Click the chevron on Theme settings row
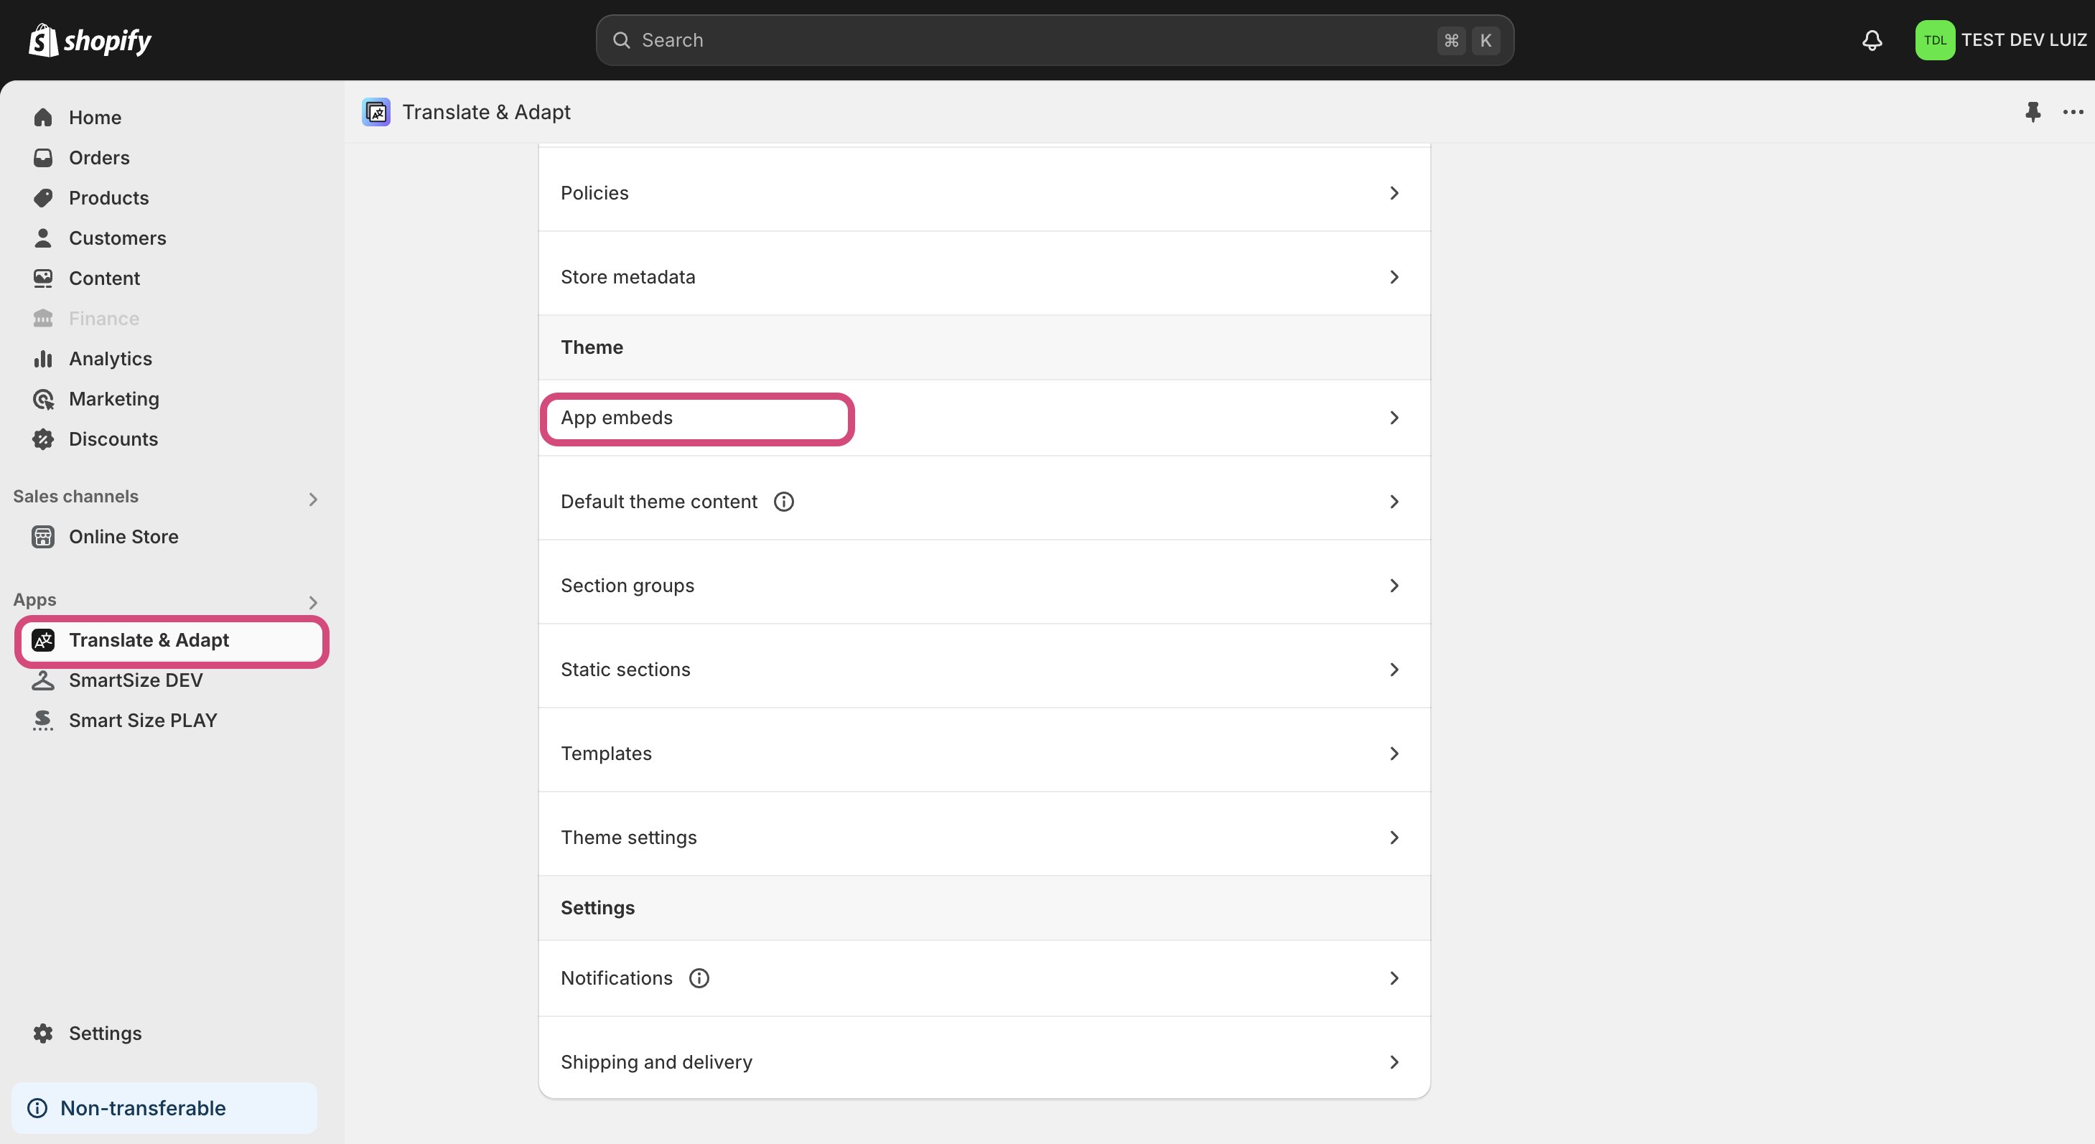Image resolution: width=2095 pixels, height=1144 pixels. [x=1394, y=838]
